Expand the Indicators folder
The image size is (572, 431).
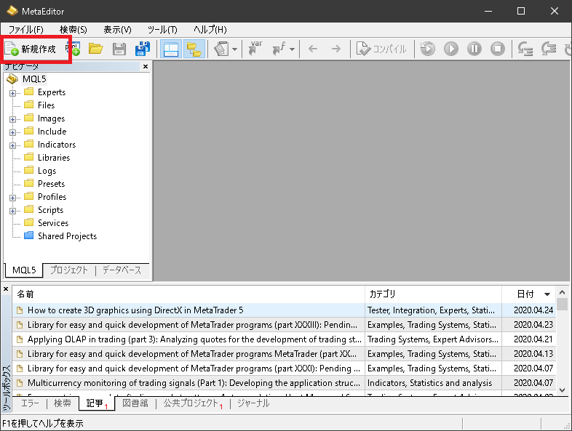point(13,146)
